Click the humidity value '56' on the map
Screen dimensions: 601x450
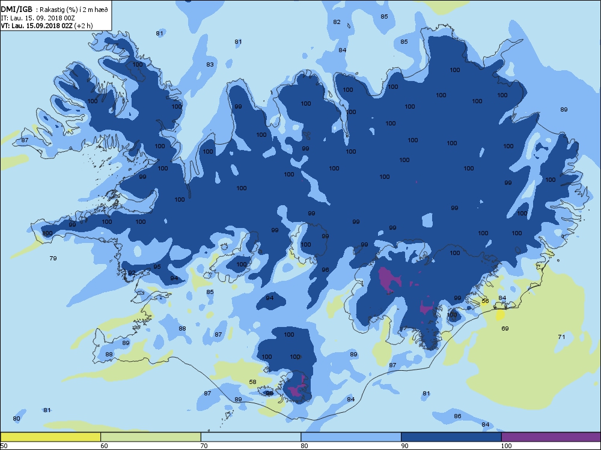point(485,301)
